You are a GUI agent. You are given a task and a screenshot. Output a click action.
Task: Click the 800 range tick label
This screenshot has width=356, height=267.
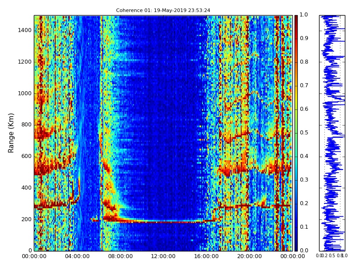pyautogui.click(x=27, y=125)
